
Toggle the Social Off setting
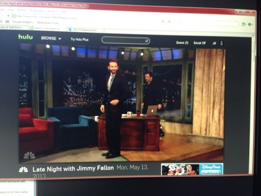[200, 43]
